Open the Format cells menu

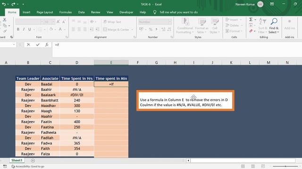234,31
